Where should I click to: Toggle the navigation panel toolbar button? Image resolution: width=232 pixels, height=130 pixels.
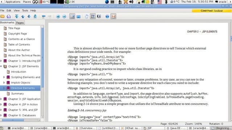(72, 16)
